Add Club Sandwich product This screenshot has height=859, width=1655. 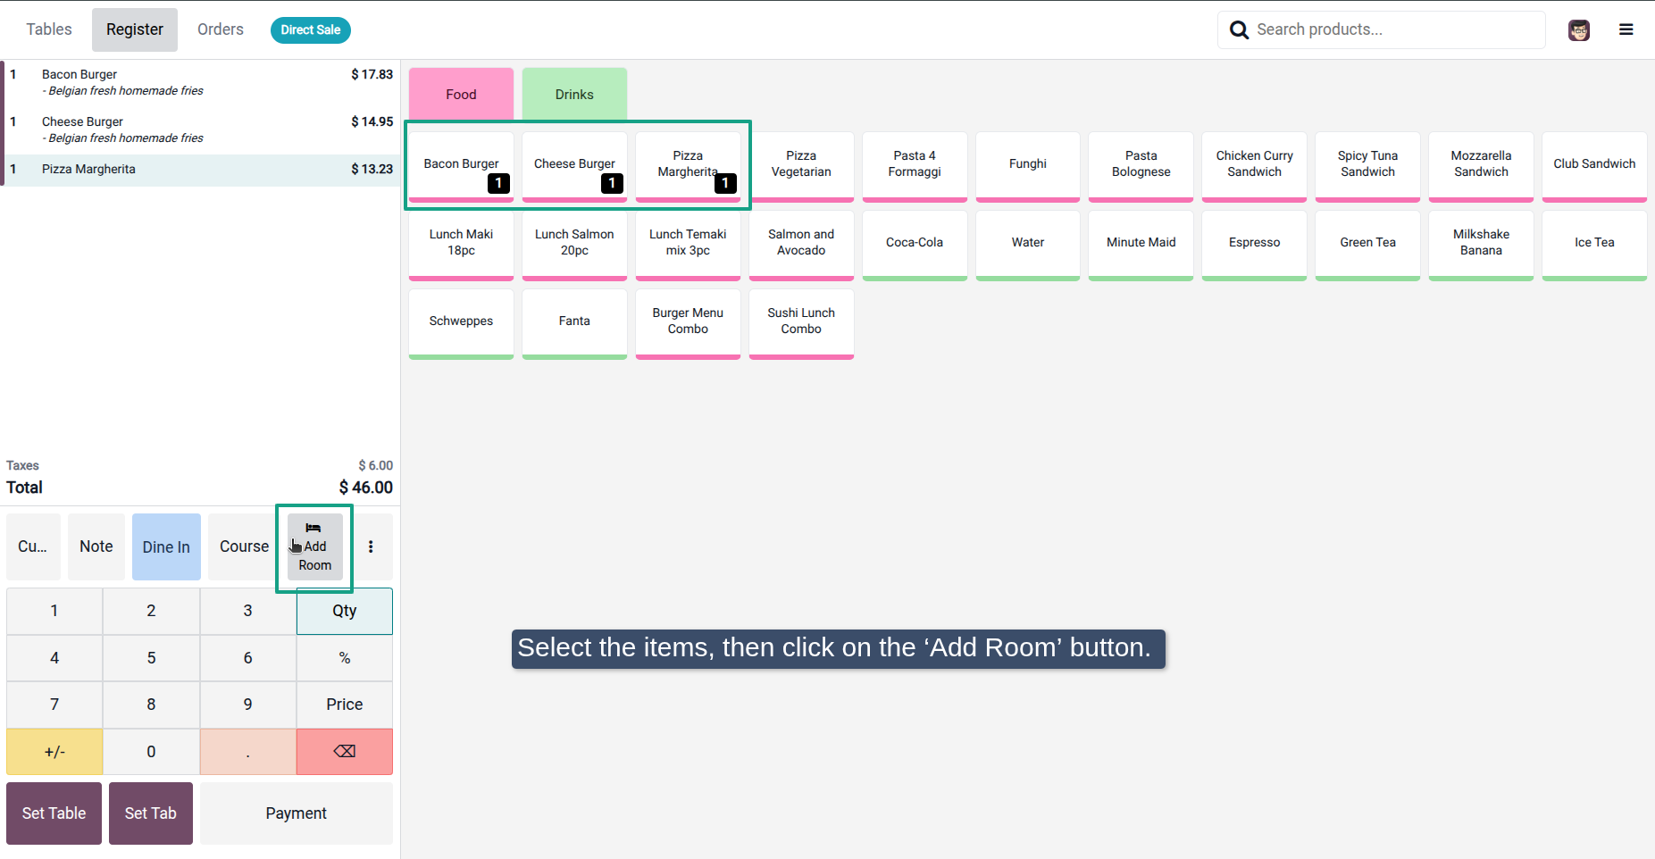click(1594, 166)
